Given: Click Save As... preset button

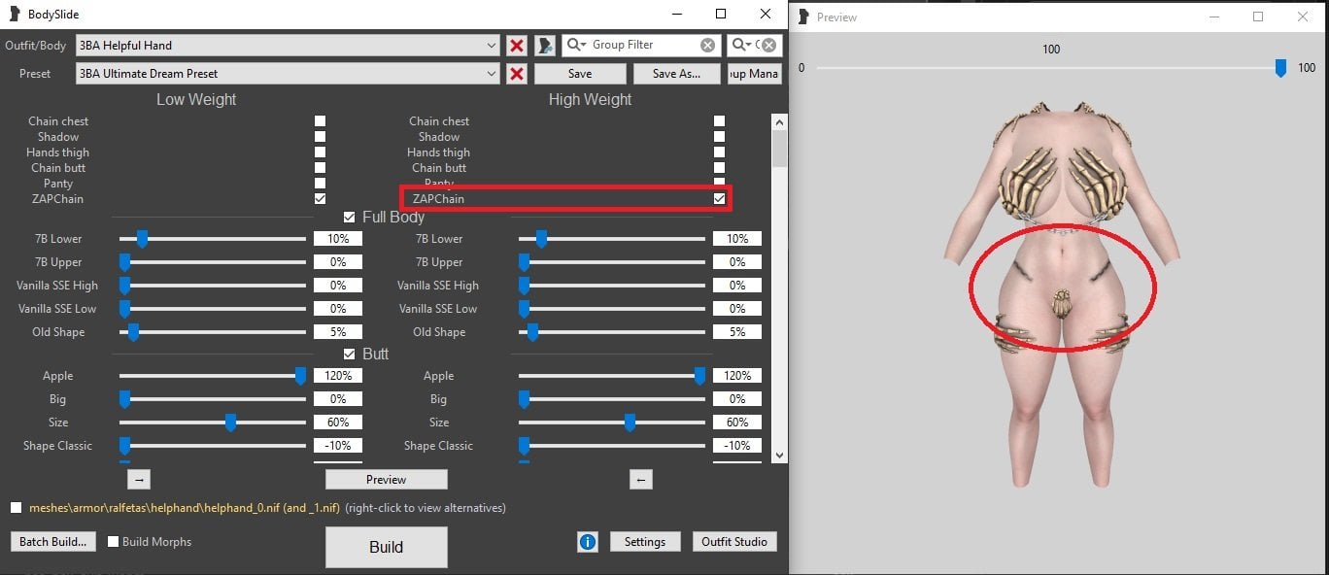Looking at the screenshot, I should pos(677,74).
